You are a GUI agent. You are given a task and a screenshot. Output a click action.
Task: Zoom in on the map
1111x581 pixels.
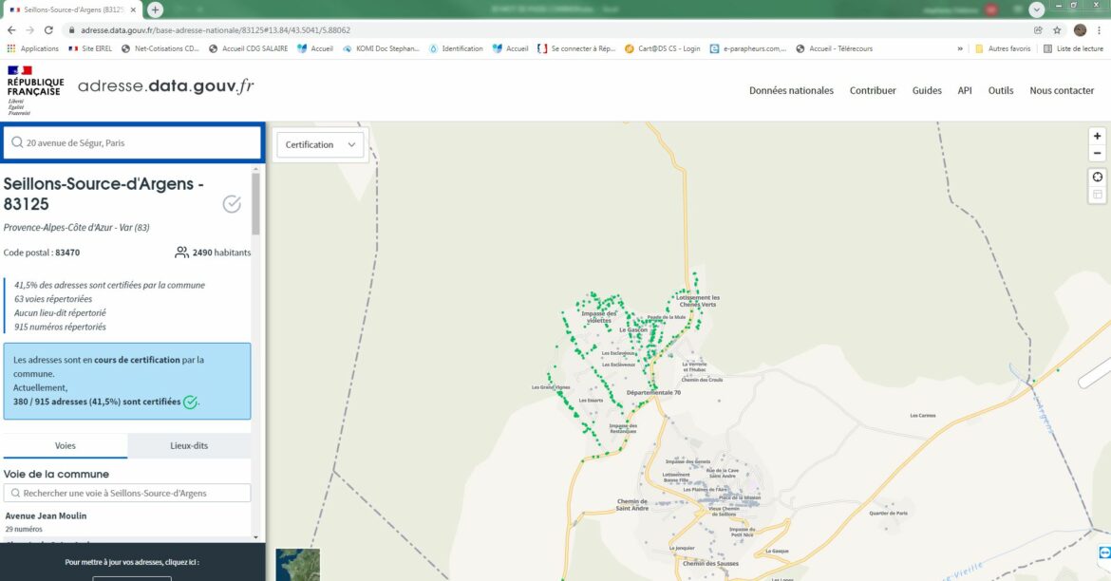tap(1098, 136)
